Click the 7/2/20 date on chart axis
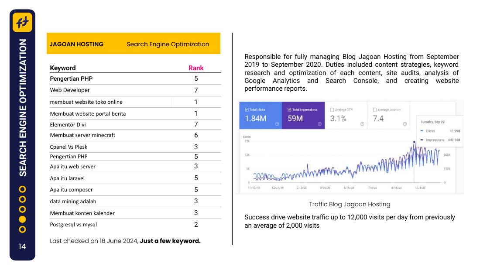 (x=373, y=188)
